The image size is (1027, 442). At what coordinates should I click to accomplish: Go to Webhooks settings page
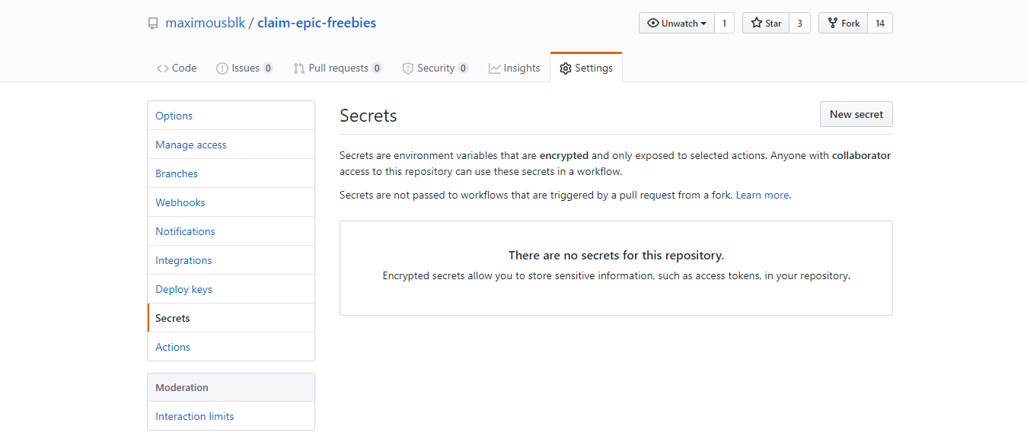[x=231, y=202]
